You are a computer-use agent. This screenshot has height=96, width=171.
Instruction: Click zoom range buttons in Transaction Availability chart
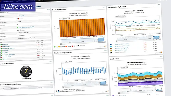pos(66,19)
